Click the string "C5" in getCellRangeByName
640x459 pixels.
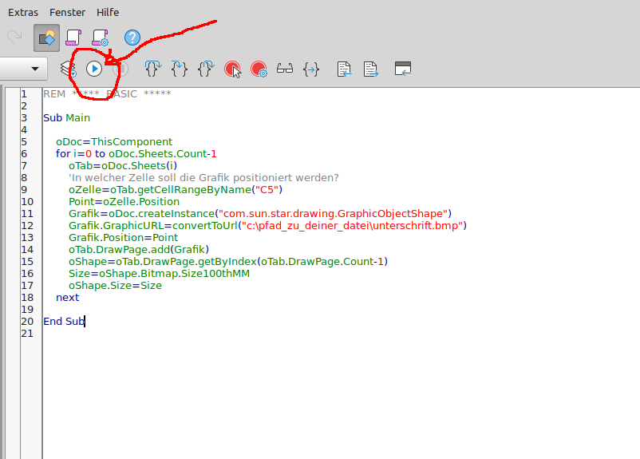267,189
